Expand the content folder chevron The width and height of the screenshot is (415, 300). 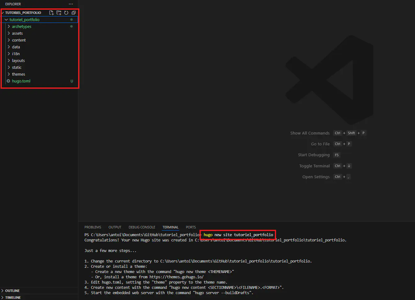coord(9,40)
